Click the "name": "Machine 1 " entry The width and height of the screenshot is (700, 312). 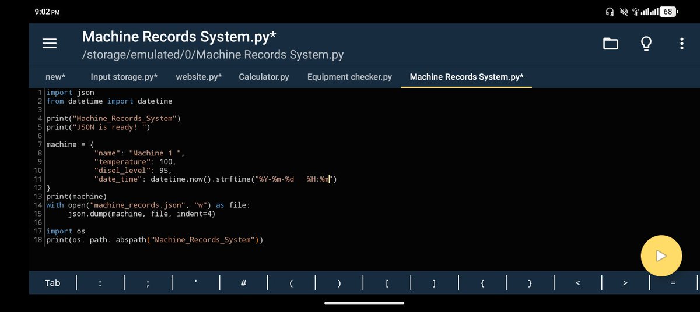tap(139, 153)
